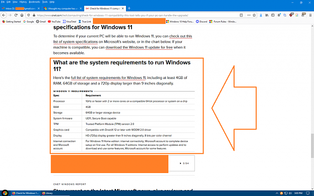Image resolution: width=314 pixels, height=196 pixels.
Task: Open the Firefox account icon
Action: (x=279, y=15)
